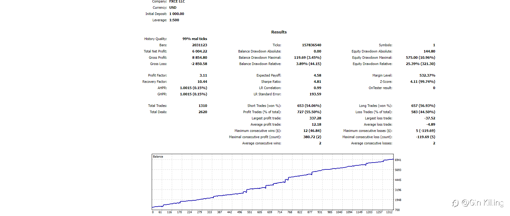Select Average loss trade value -4.89
510x216 pixels.
[431, 124]
